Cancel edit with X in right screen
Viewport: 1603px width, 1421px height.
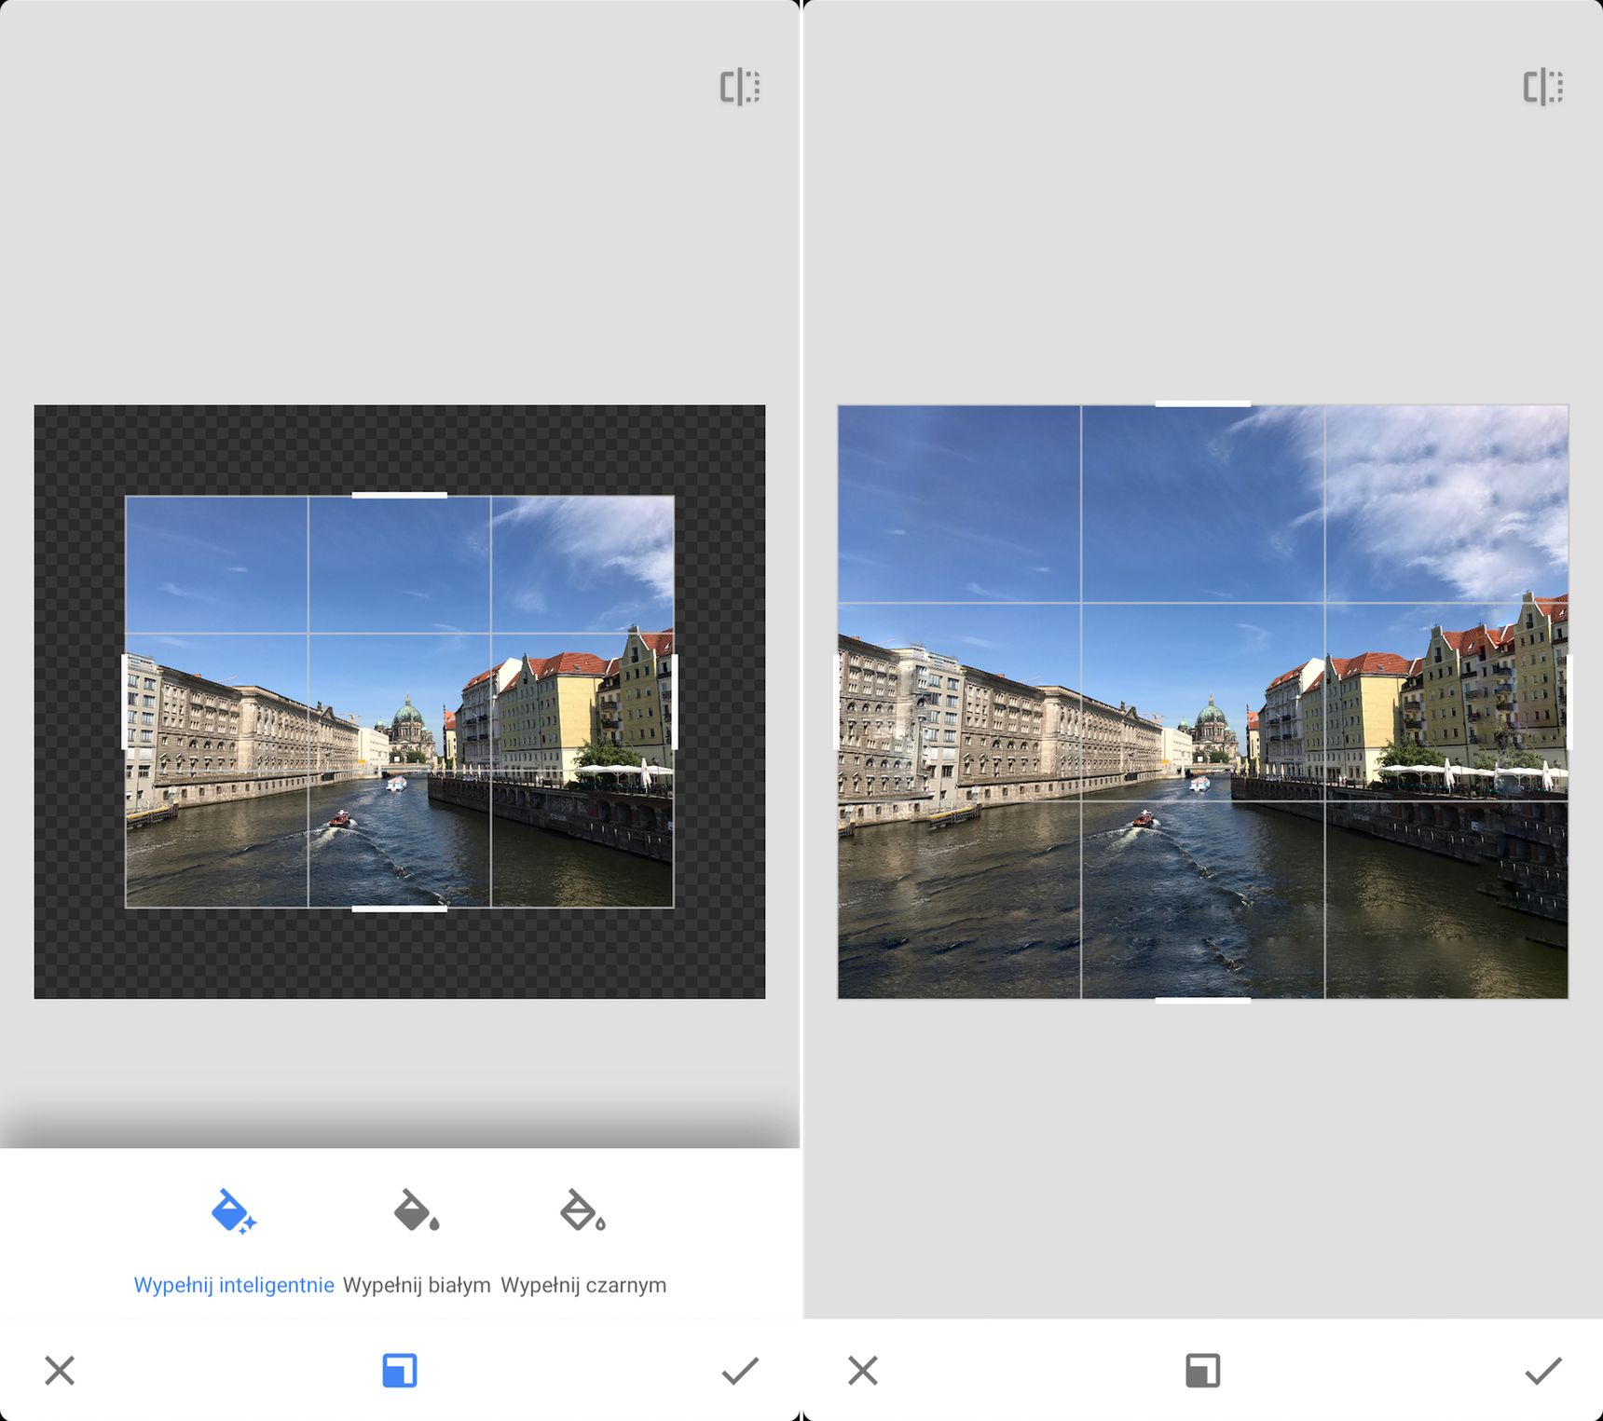863,1371
